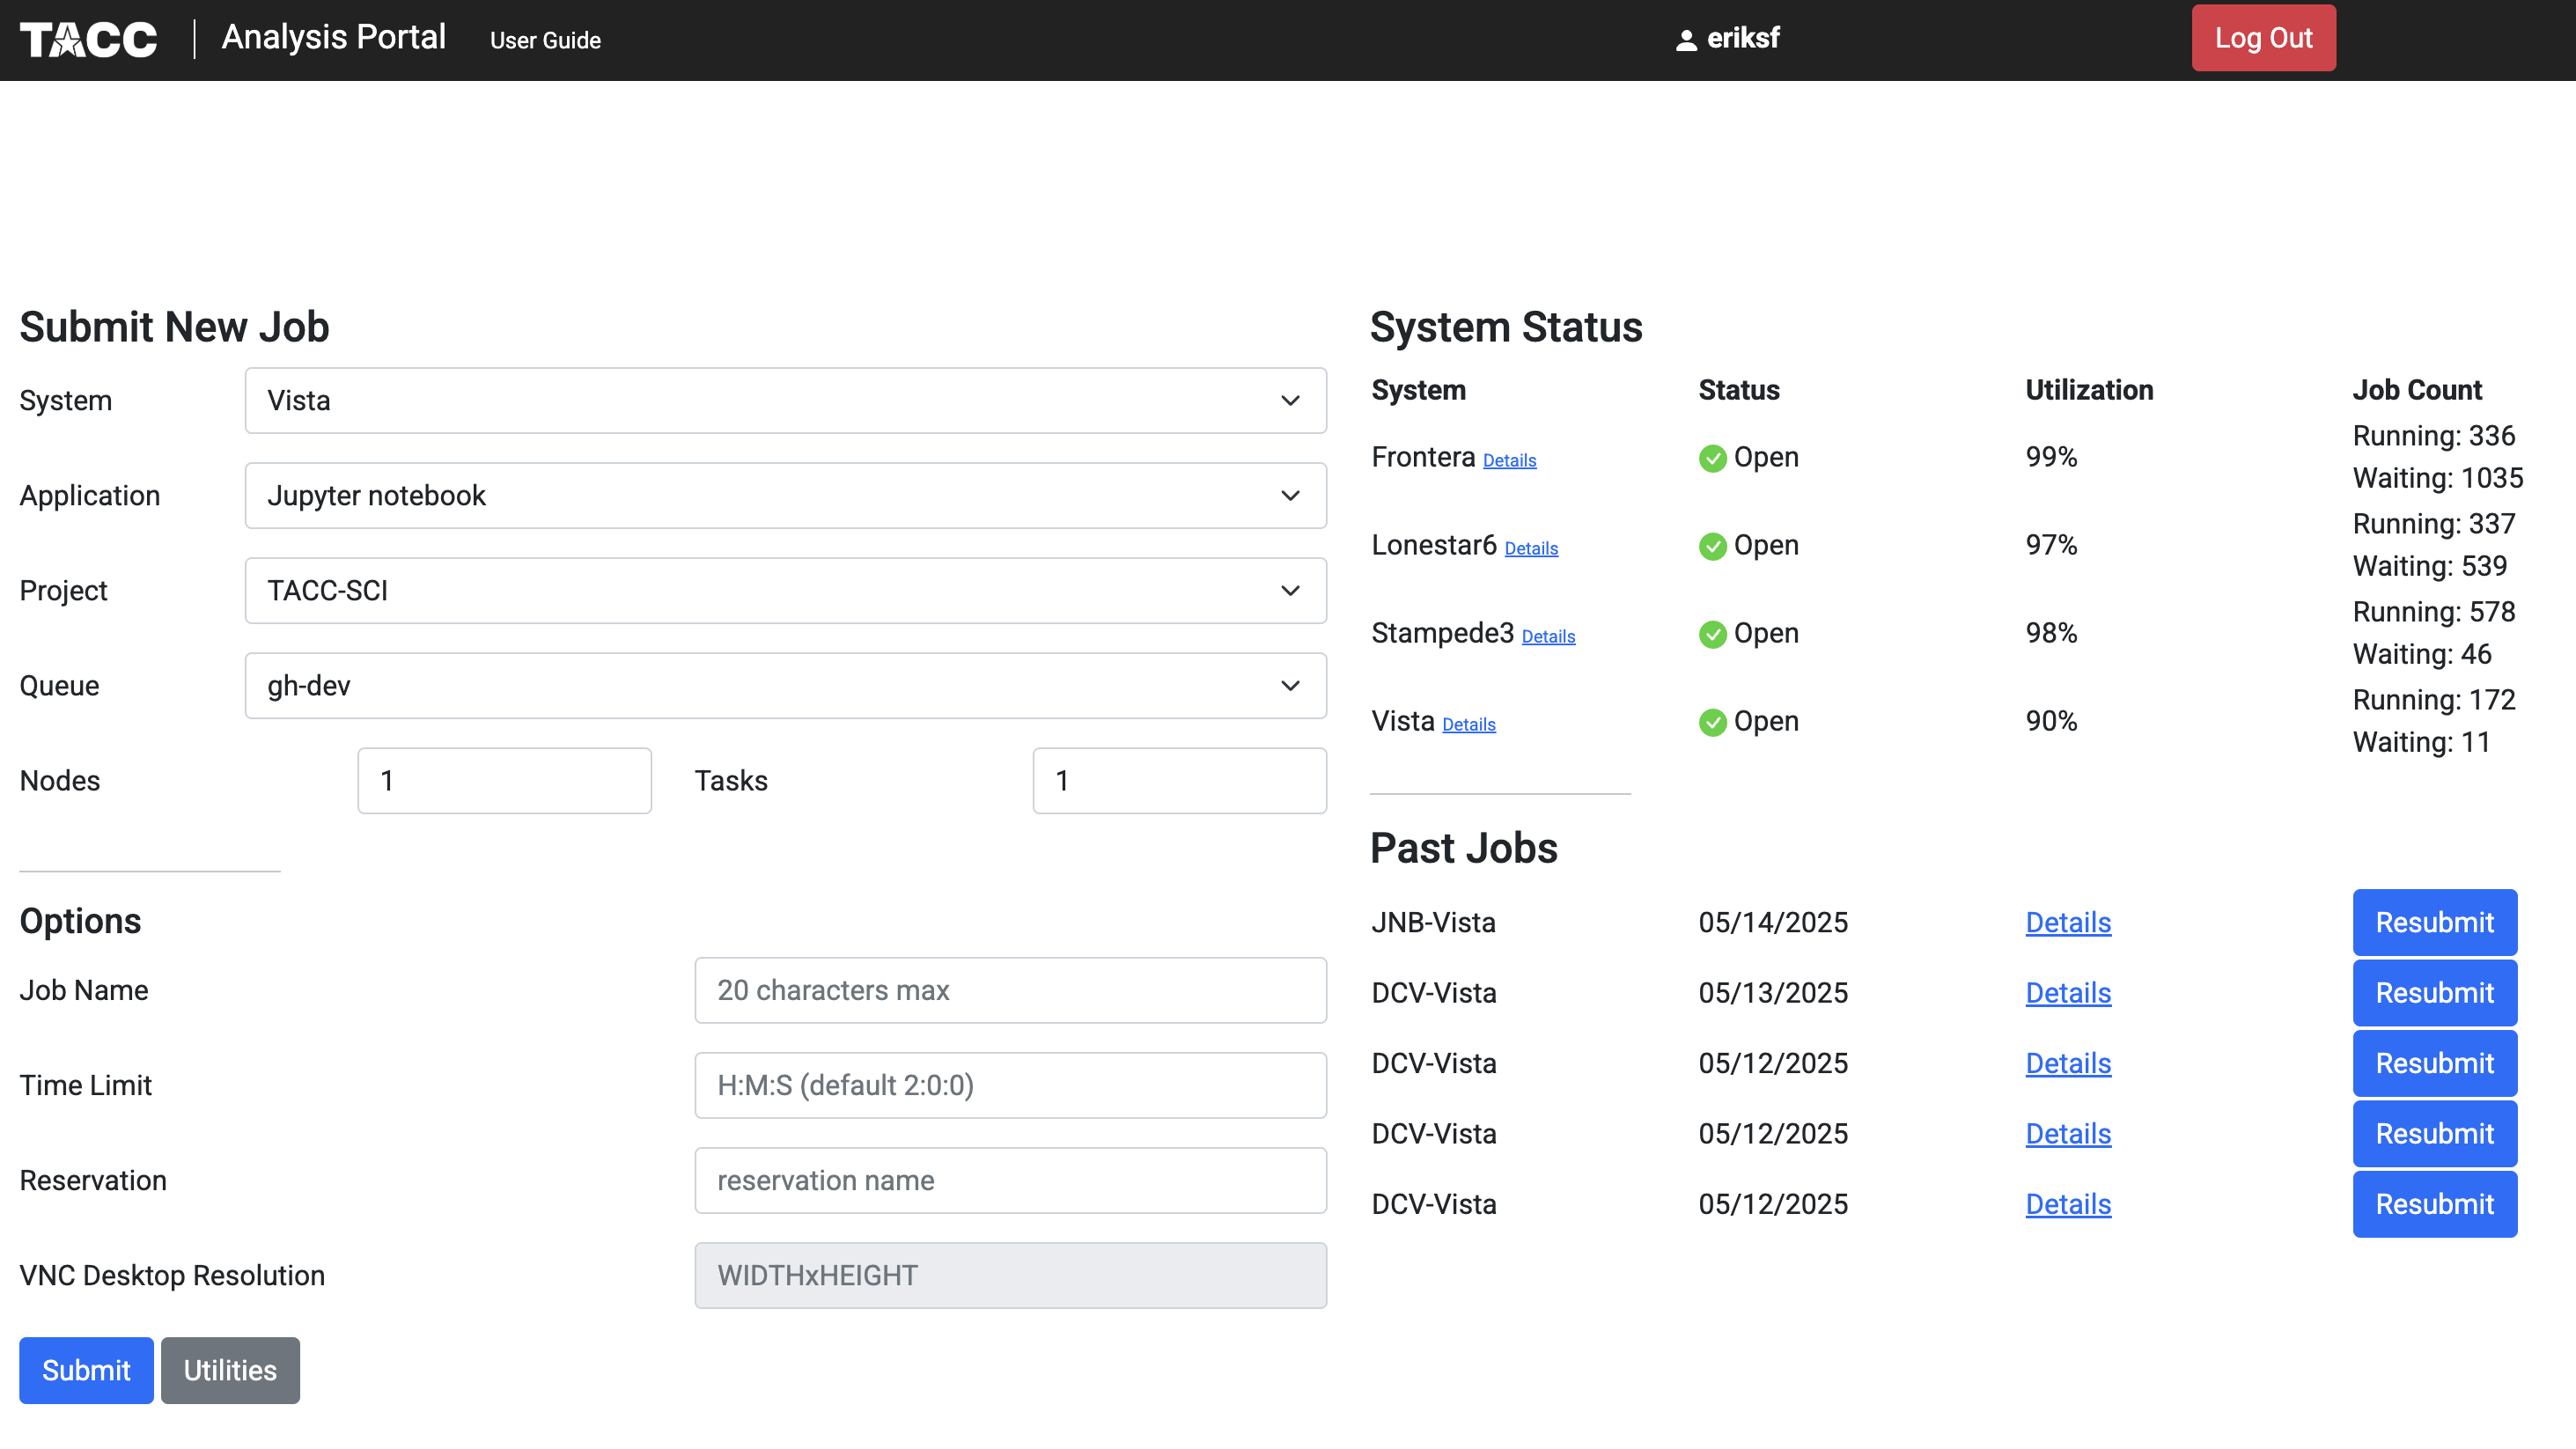The image size is (2576, 1449).
Task: Click the green Open status icon for Lonestar6
Action: [1712, 547]
